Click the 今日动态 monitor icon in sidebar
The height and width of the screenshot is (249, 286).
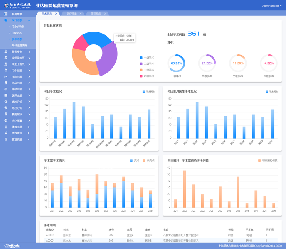tap(6, 20)
